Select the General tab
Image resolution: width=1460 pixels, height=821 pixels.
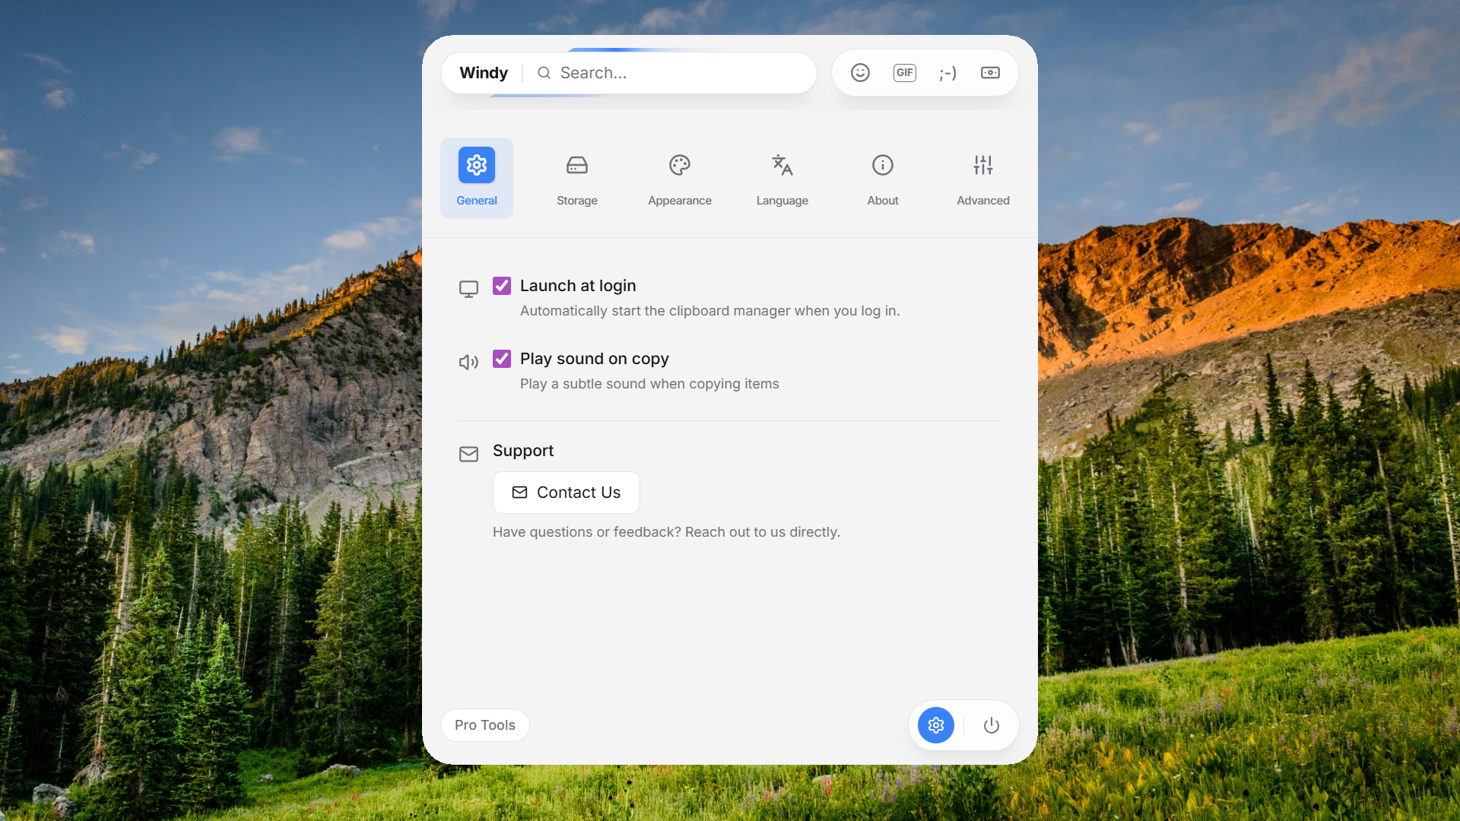click(476, 178)
